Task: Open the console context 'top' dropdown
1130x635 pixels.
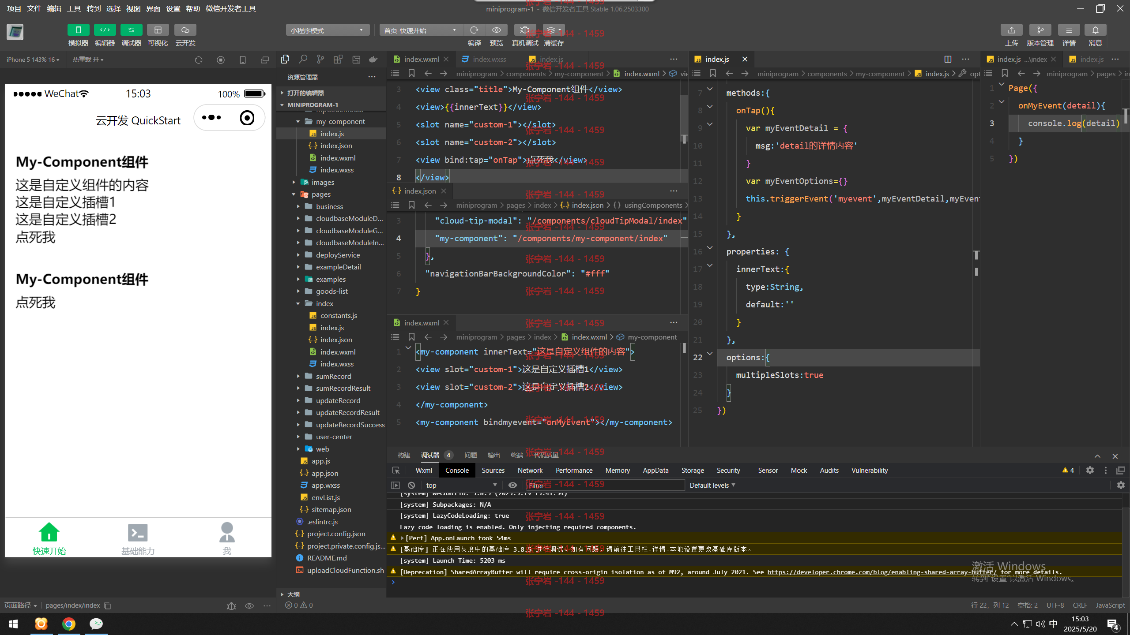Action: (x=461, y=485)
